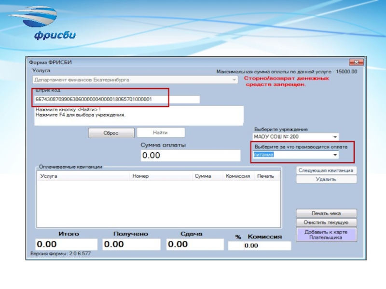Click the Получено amount field

131,244
